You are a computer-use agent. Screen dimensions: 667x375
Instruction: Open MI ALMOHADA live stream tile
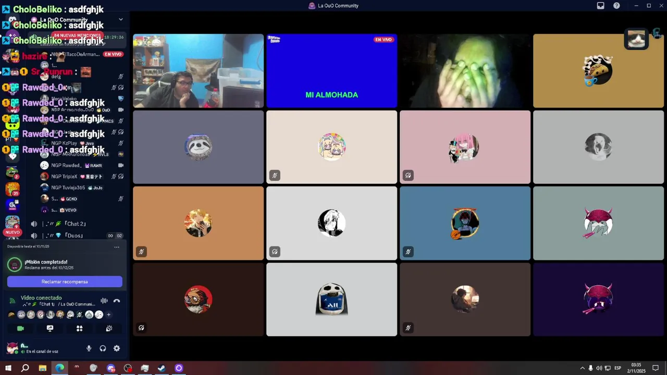[x=331, y=71]
